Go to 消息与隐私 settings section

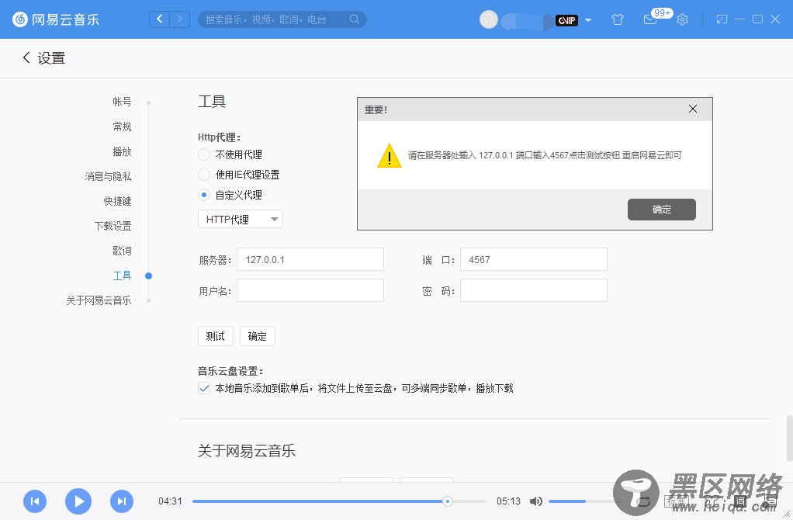[108, 176]
